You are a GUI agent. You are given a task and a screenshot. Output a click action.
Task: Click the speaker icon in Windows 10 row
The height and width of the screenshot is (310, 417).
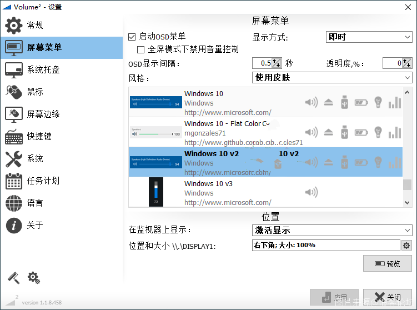(312, 102)
